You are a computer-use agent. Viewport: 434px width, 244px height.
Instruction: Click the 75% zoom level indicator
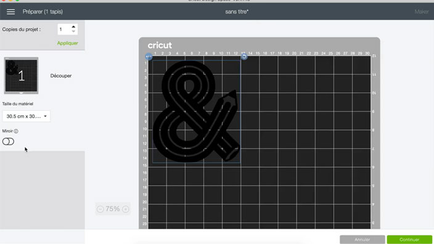[x=113, y=209]
